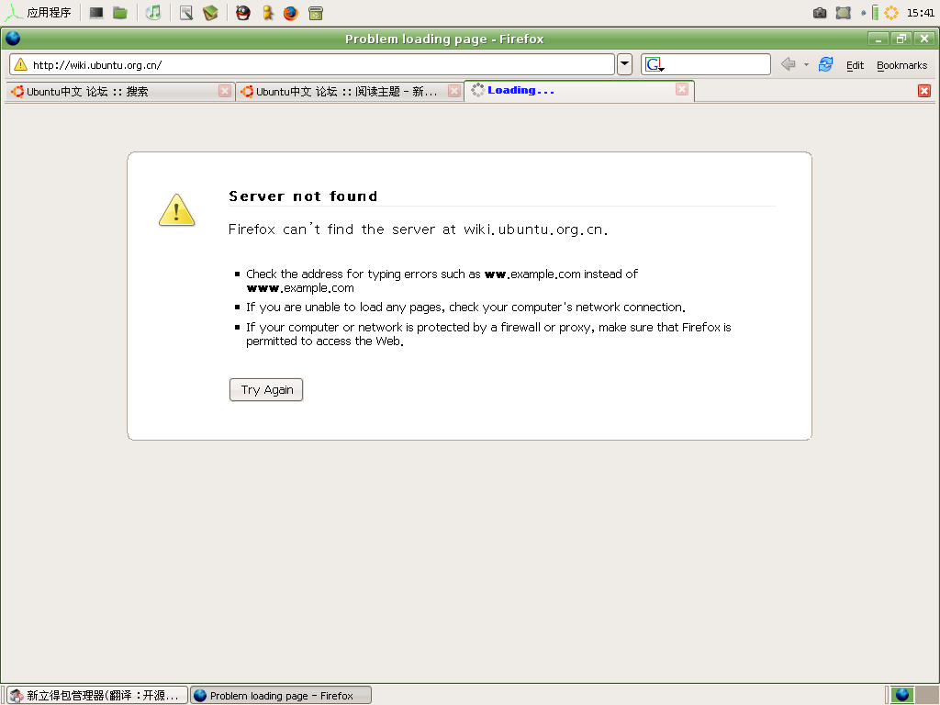Click the text 'Firefox can't find the server at wiki.ubuntu.org.cn.'
Screen dimensions: 940x705
click(x=418, y=229)
